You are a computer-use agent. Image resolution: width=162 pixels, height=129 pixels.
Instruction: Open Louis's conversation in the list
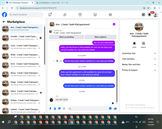pos(22,47)
